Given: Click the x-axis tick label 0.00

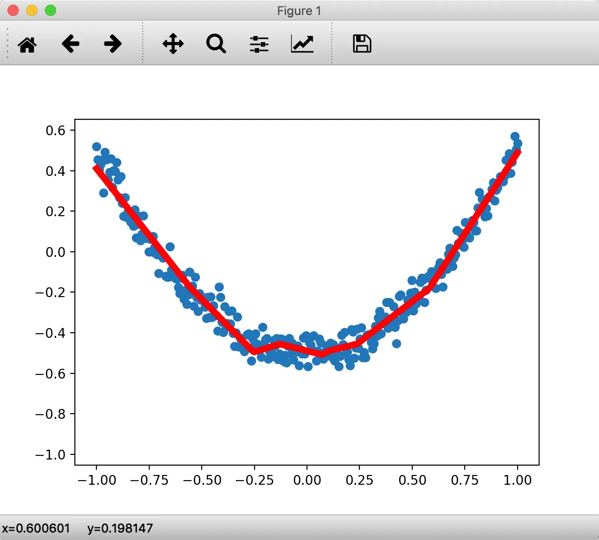Looking at the screenshot, I should 307,480.
